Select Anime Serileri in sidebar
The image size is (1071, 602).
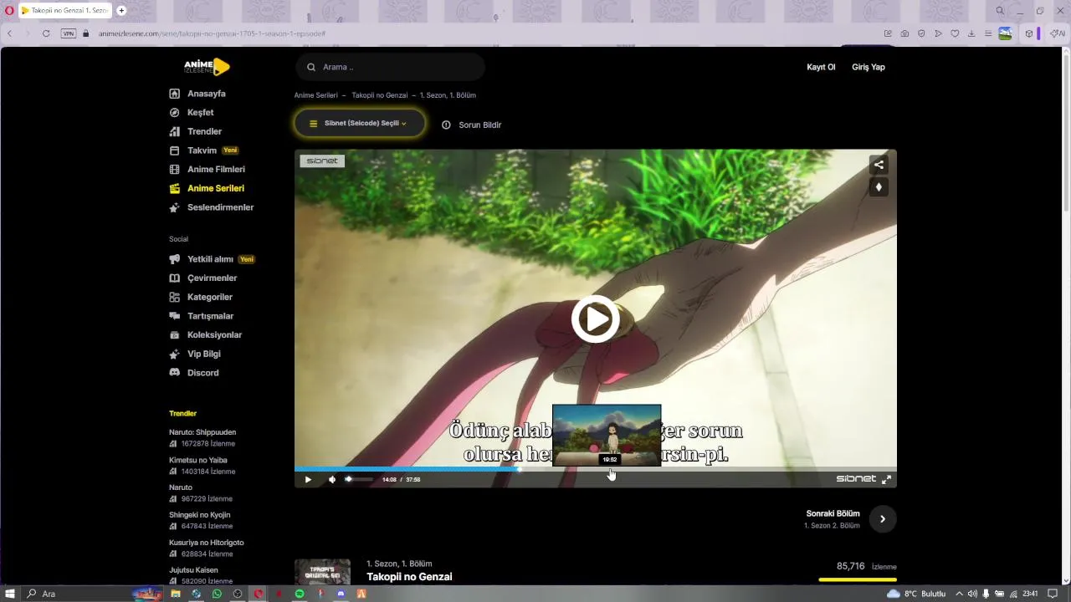coord(207,188)
